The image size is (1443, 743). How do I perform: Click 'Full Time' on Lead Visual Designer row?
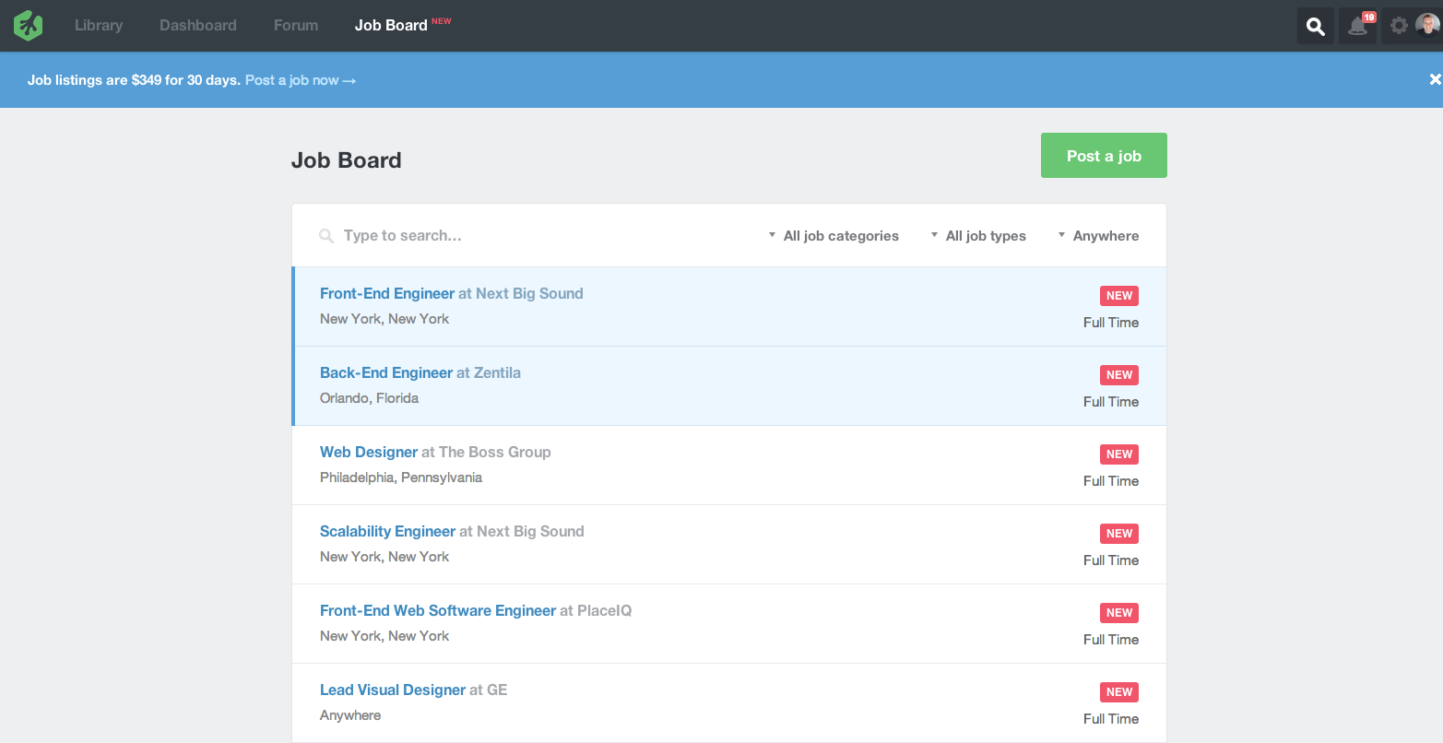click(x=1111, y=719)
